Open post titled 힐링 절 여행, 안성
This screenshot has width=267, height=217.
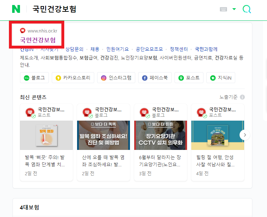point(215,161)
